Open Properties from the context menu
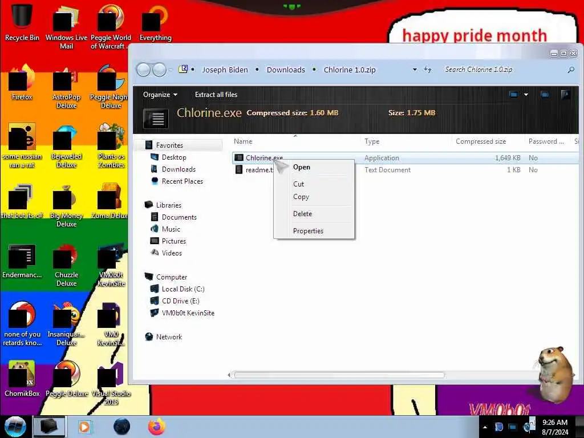This screenshot has width=584, height=438. (308, 231)
